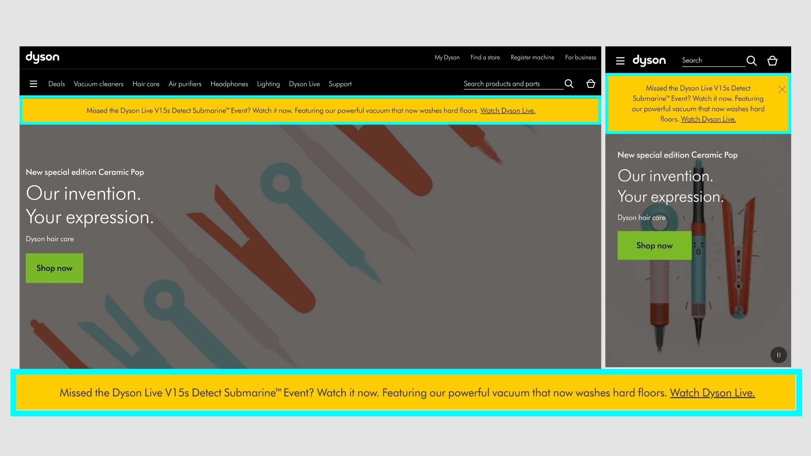Pause the mobile hero animation
The image size is (811, 456).
(x=778, y=355)
